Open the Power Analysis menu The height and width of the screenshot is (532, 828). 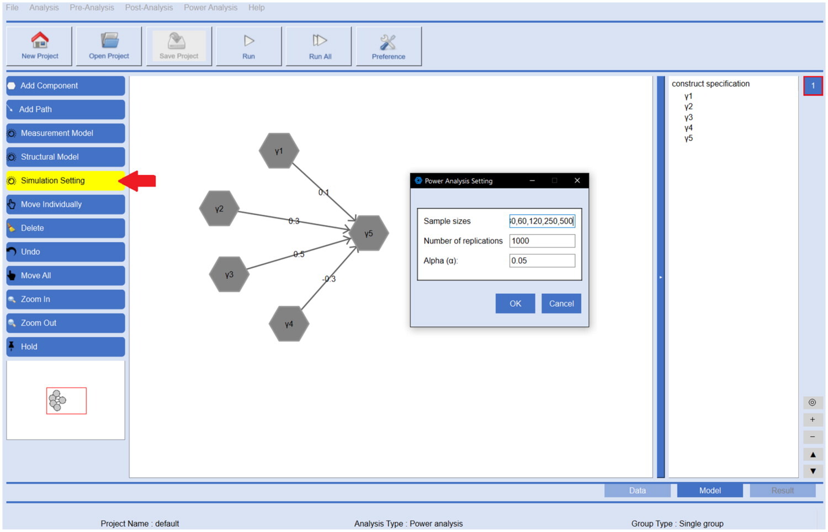pyautogui.click(x=211, y=8)
